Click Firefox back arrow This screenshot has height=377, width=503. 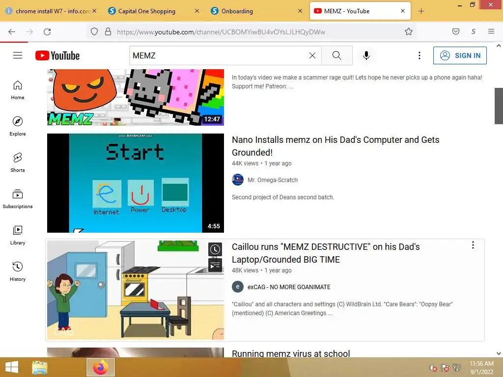[x=12, y=31]
